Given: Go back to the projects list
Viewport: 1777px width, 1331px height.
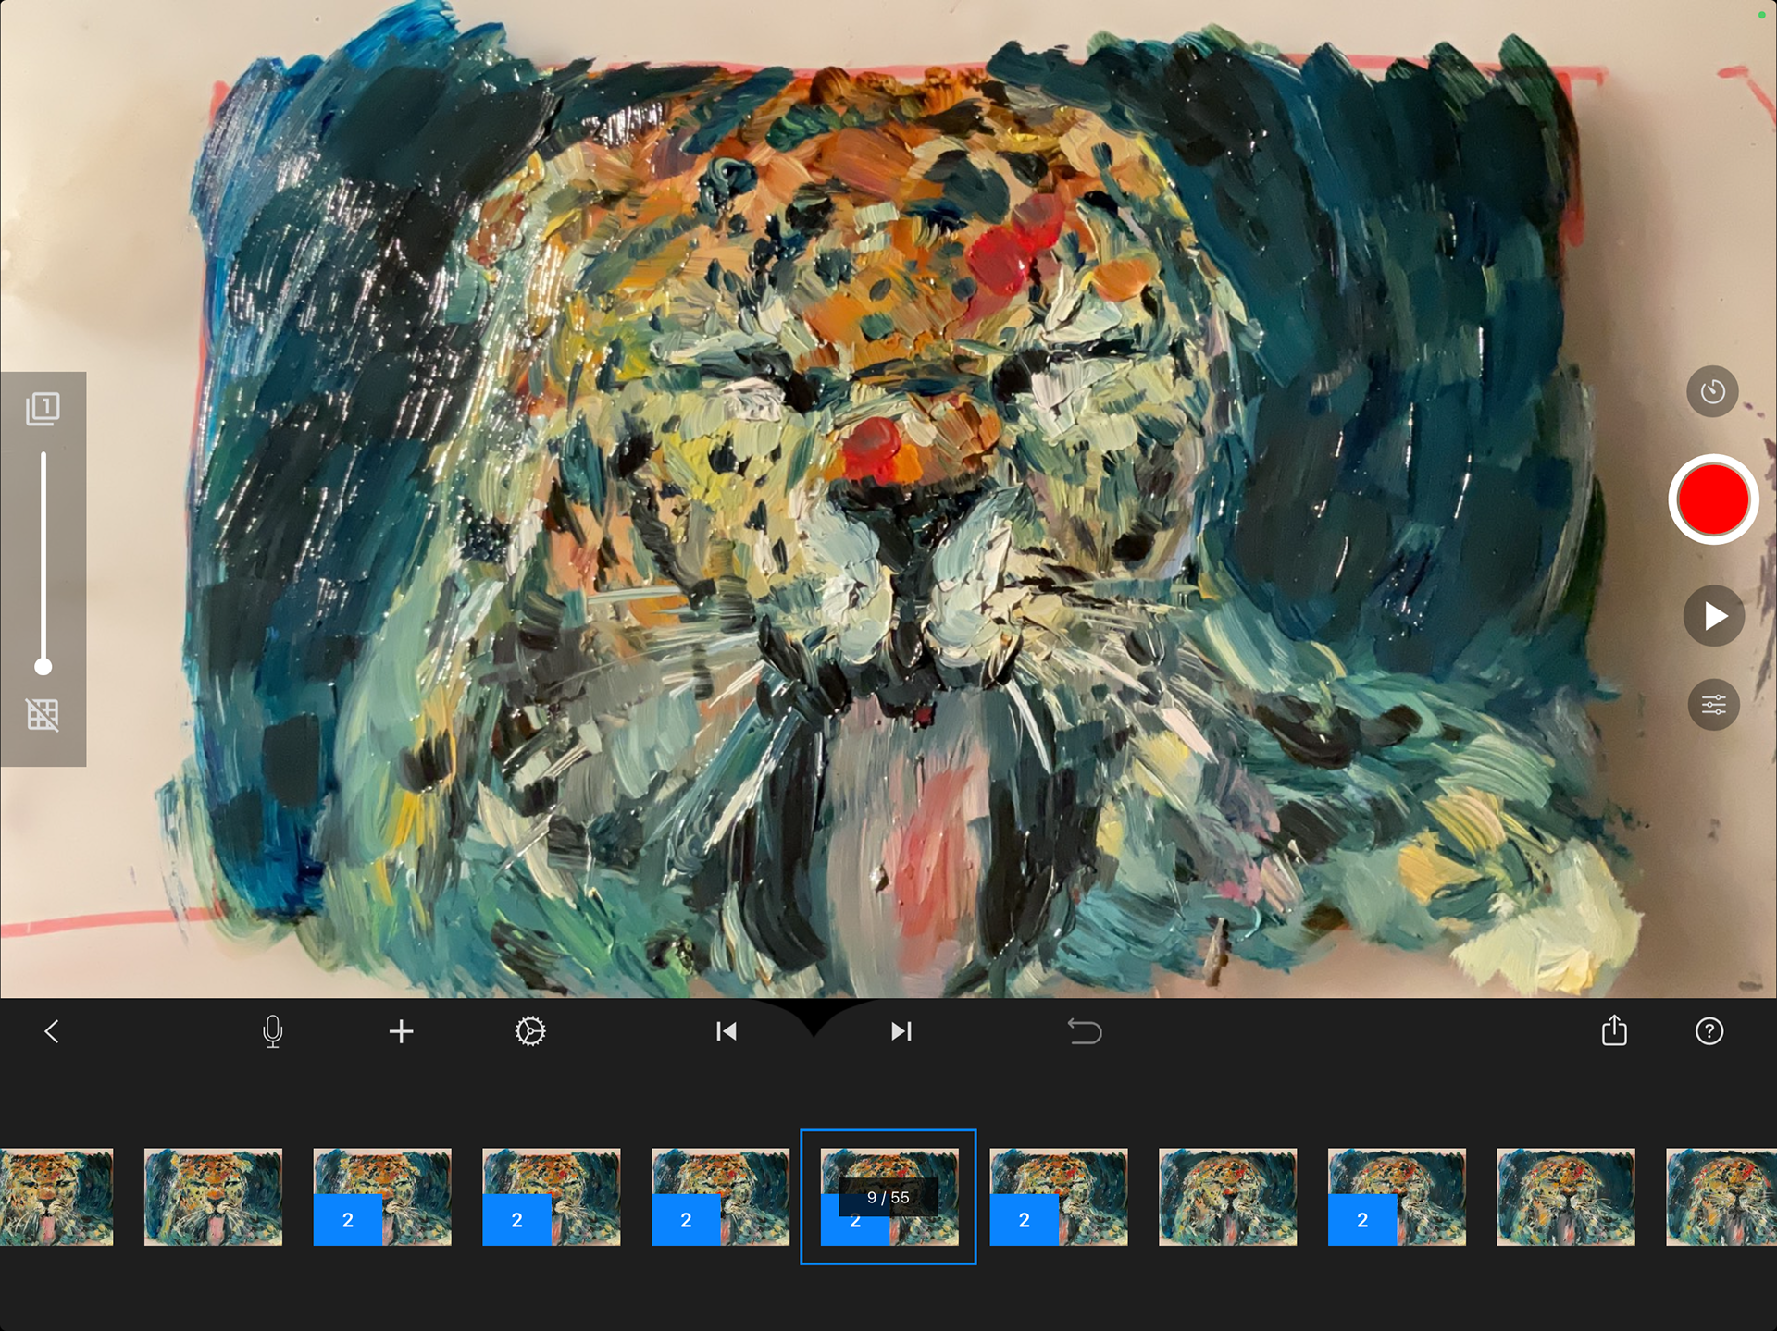Looking at the screenshot, I should [52, 1031].
